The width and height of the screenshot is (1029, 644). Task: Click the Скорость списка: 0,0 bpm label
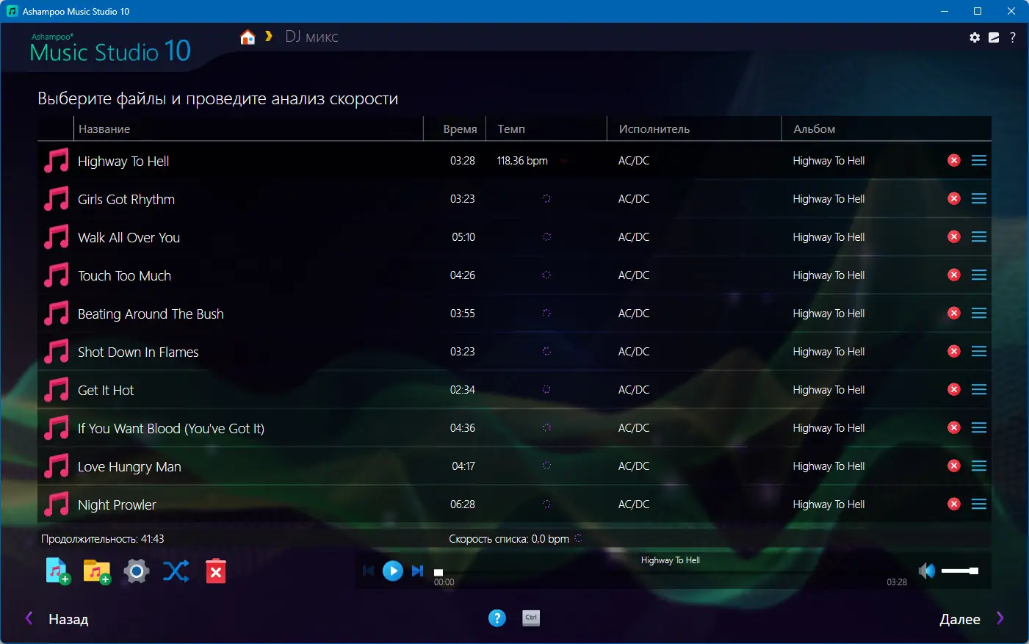coord(509,539)
